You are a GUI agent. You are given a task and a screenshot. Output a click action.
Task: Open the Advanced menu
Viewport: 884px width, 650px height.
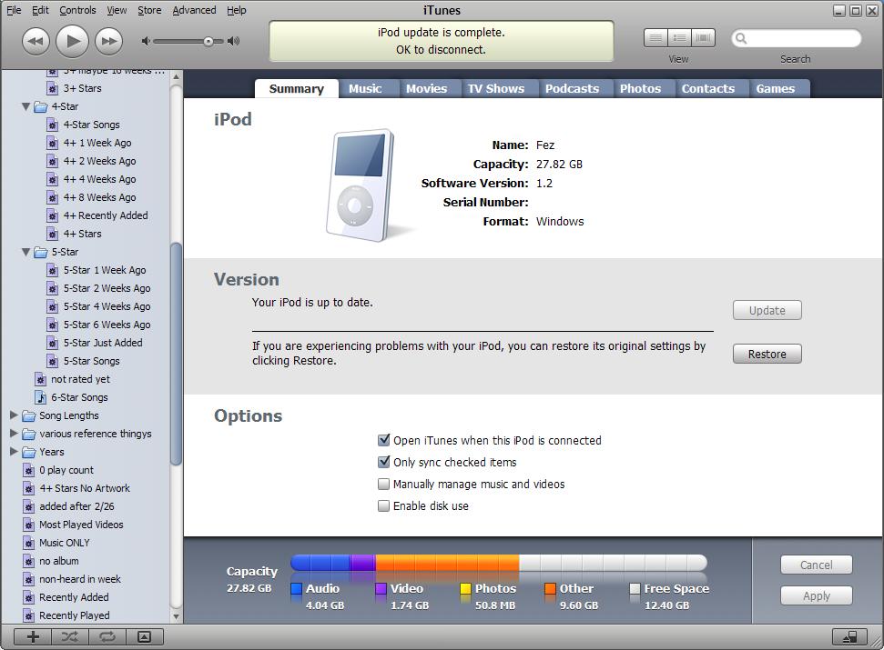pos(194,10)
